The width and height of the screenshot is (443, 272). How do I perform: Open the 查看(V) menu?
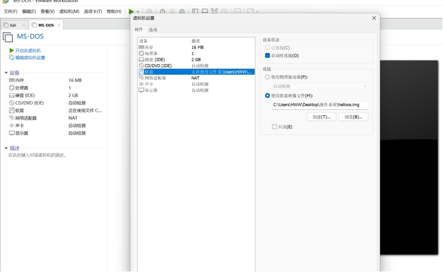pos(48,11)
